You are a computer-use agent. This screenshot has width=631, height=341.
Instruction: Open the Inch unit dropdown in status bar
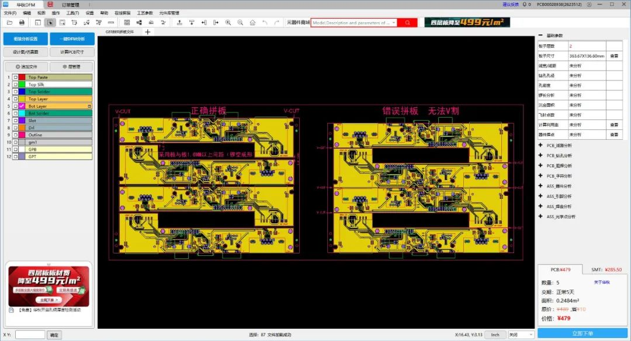pos(495,335)
